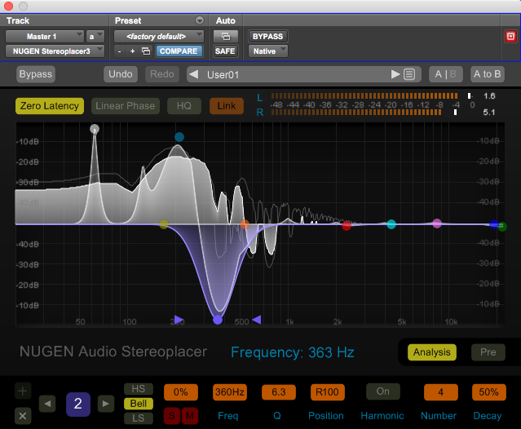Screen dimensions: 521x429
Task: Select next preset plus button
Action: point(133,51)
